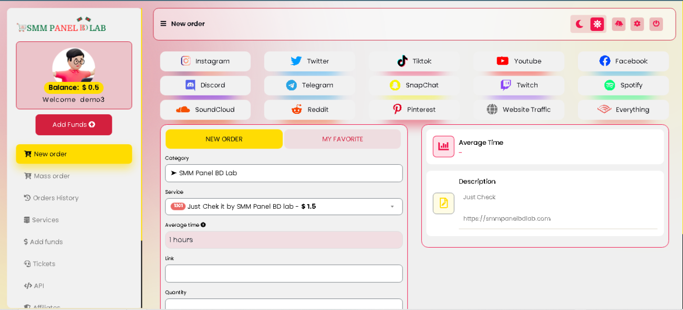Choose the Spotify platform filter
Screen dimensions: 683x310
(x=623, y=85)
